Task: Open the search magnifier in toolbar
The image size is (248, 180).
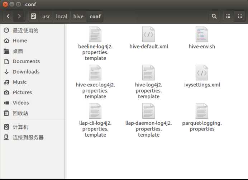Action: tap(214, 16)
